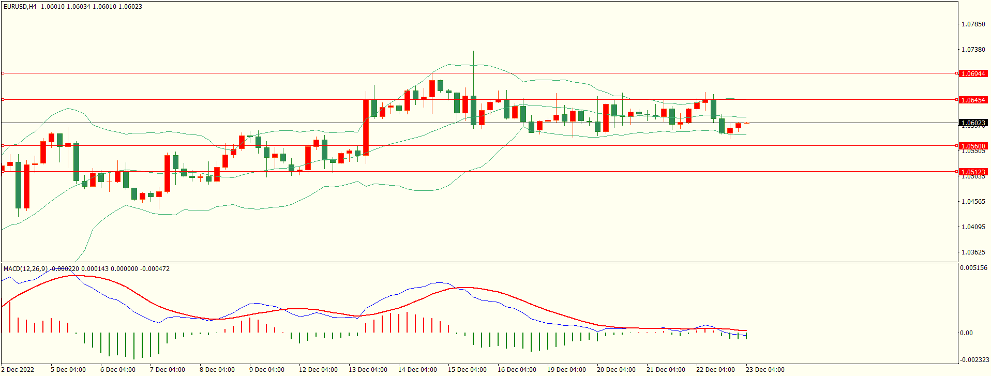Click left handle of the red 1.06454 line
The image size is (991, 376).
(3, 99)
